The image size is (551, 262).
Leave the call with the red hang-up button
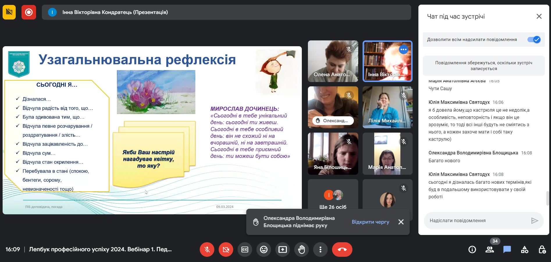click(342, 249)
